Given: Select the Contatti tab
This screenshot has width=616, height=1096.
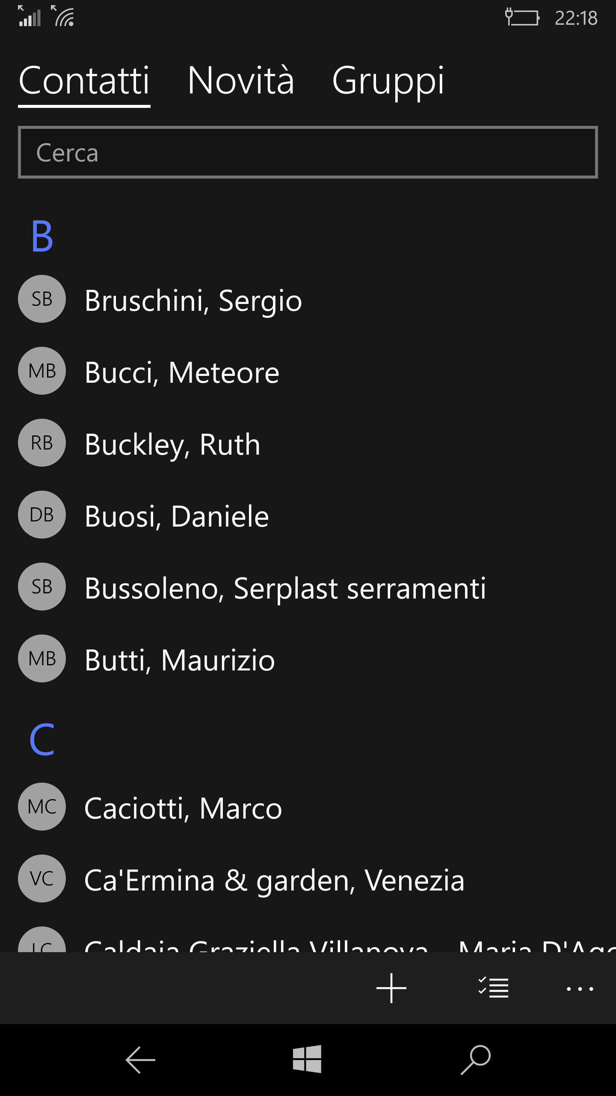Looking at the screenshot, I should click(84, 80).
